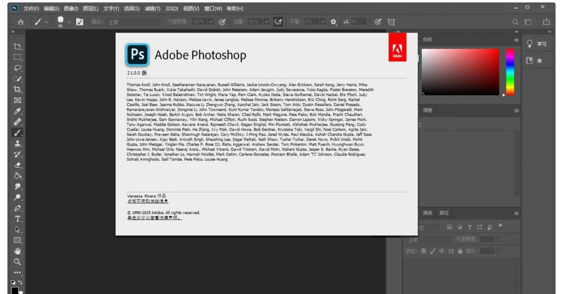The height and width of the screenshot is (294, 565).
Task: Open smoothing options gear icon
Action: (x=333, y=22)
